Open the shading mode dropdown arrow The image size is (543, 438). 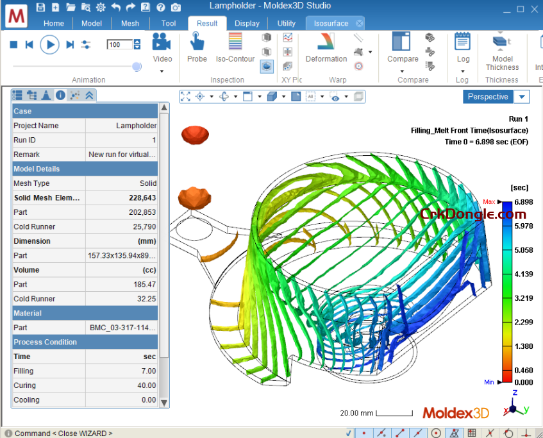click(283, 96)
